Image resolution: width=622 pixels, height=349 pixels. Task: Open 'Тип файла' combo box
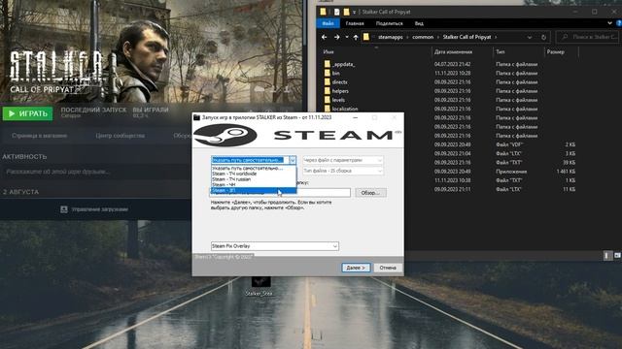point(343,171)
